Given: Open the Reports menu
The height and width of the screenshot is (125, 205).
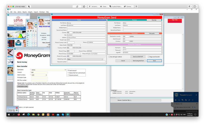Looking at the screenshot, I should [x=25, y=12].
